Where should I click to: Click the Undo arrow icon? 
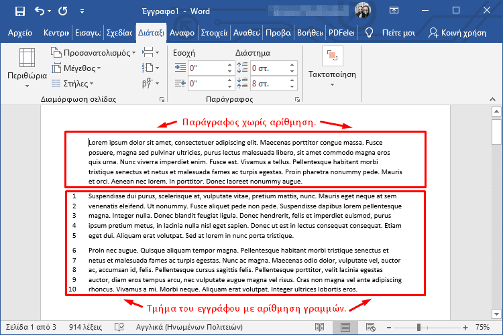[x=39, y=11]
